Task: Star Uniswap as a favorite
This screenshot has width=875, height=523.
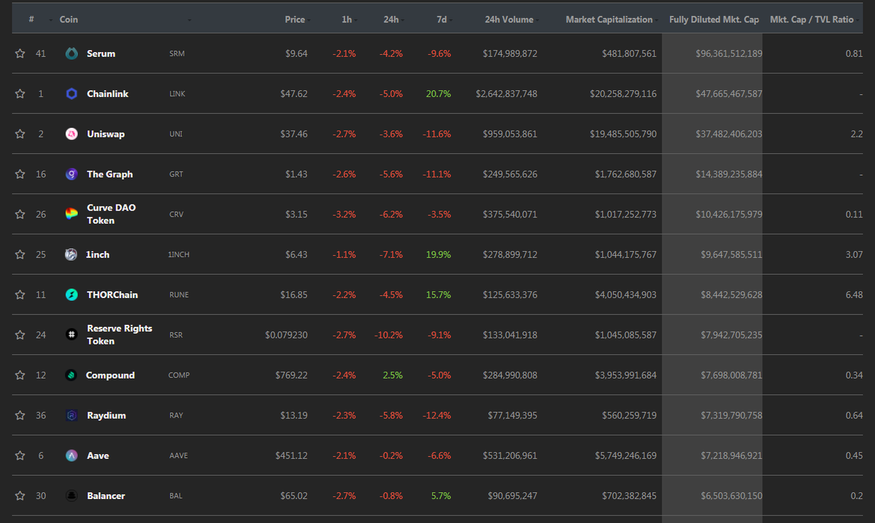Action: (20, 134)
